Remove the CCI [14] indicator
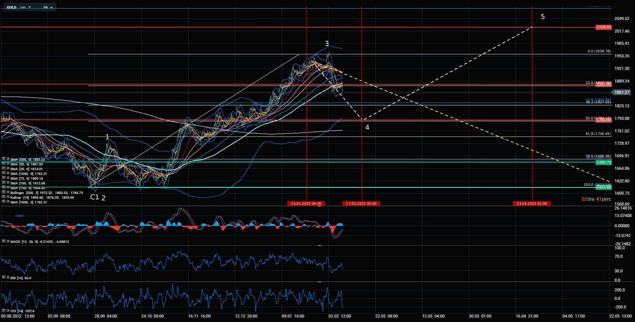The image size is (635, 322). pos(8,310)
